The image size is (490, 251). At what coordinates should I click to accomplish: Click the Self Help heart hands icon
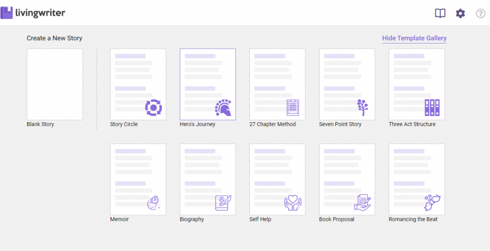293,203
